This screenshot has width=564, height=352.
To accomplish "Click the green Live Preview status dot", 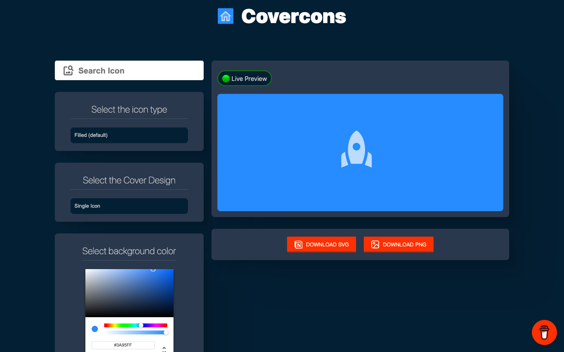I will point(226,79).
